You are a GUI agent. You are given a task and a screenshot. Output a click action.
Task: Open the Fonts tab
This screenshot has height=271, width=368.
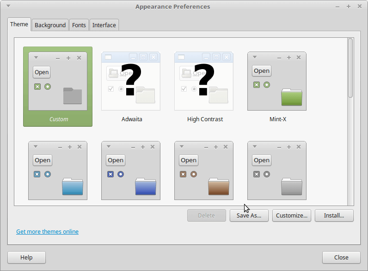pos(79,25)
